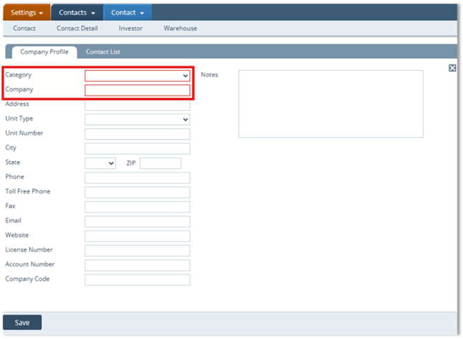
Task: Select the Company Profile tab
Action: [44, 52]
